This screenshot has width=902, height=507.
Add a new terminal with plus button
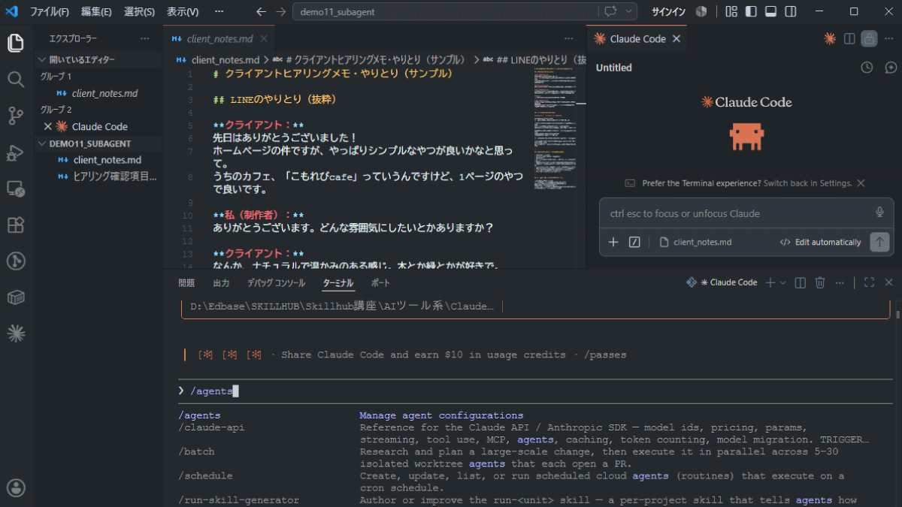770,282
